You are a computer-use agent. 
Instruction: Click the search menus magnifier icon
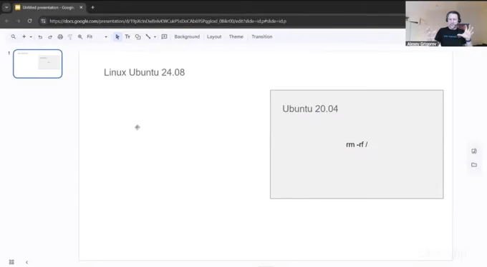click(x=14, y=36)
